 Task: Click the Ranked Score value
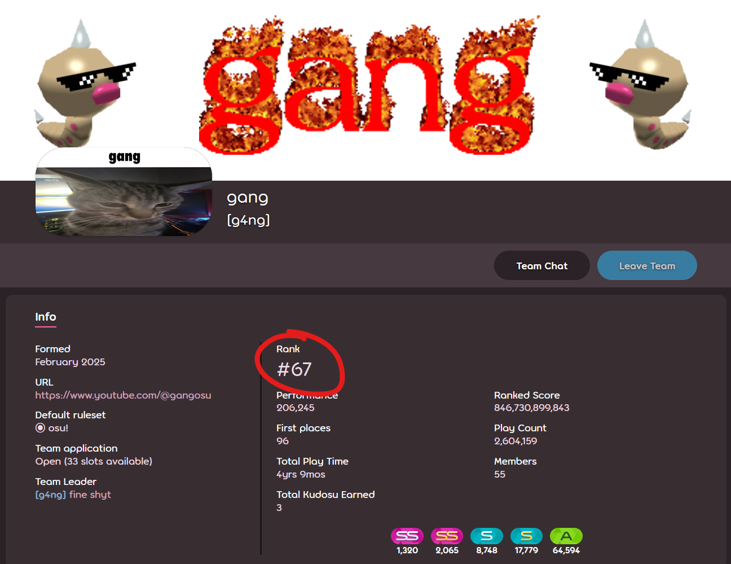pyautogui.click(x=532, y=408)
